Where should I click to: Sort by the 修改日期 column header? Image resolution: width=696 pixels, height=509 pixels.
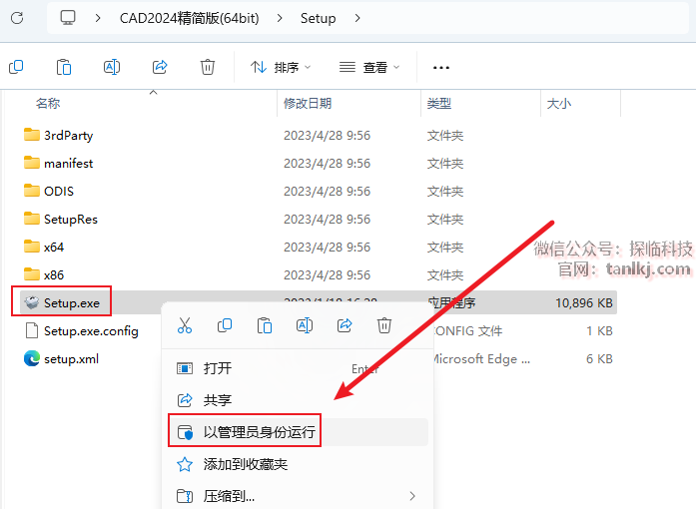pyautogui.click(x=308, y=104)
